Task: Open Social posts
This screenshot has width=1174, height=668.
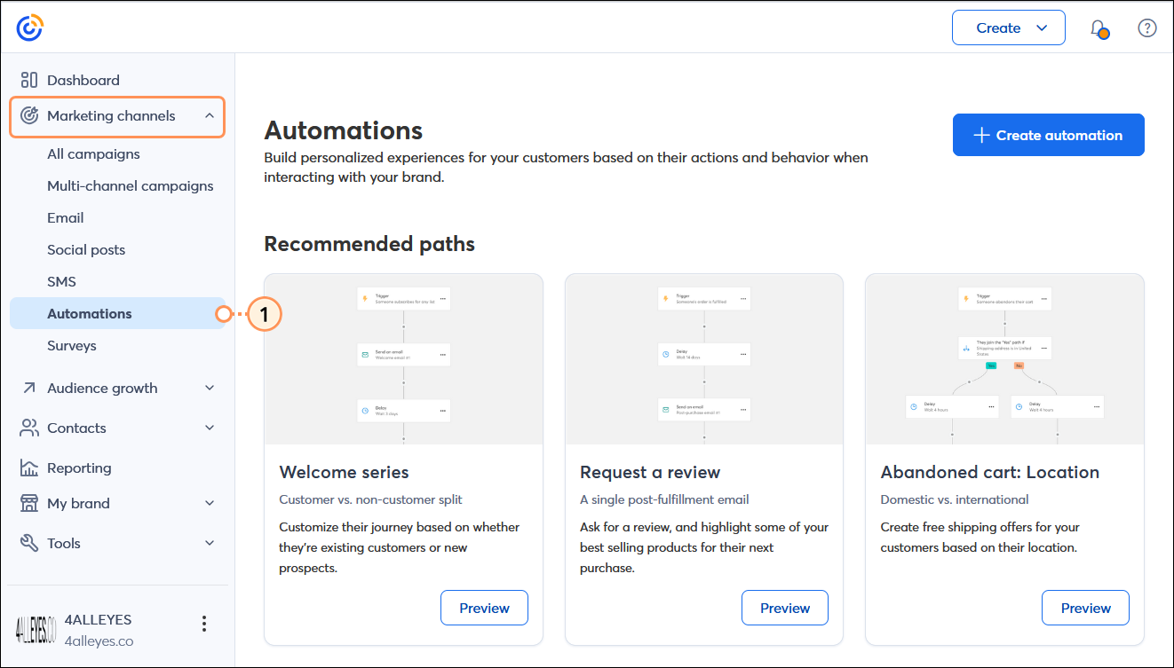Action: 86,250
